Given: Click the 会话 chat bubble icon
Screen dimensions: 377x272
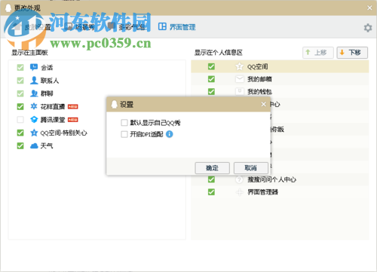Looking at the screenshot, I should pos(34,67).
